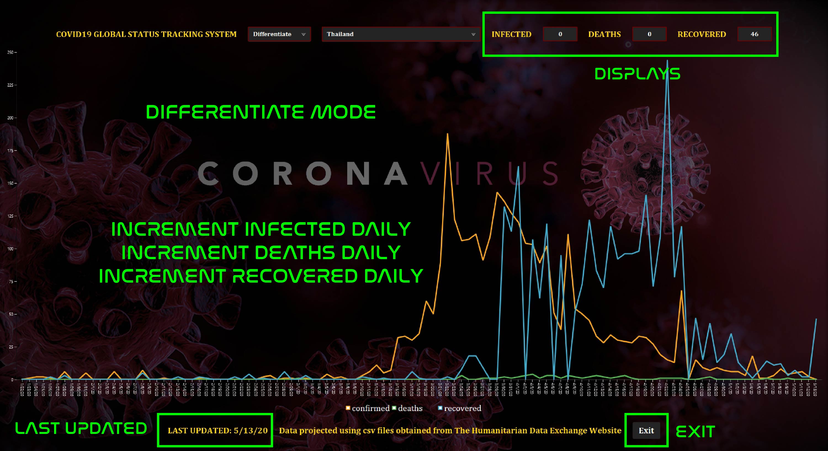Image resolution: width=828 pixels, height=451 pixels.
Task: Click the Differentiate dropdown arrow icon
Action: pyautogui.click(x=303, y=34)
